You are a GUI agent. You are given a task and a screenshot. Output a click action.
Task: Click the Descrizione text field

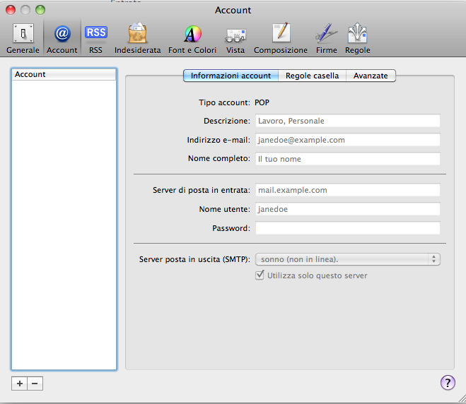coord(347,121)
